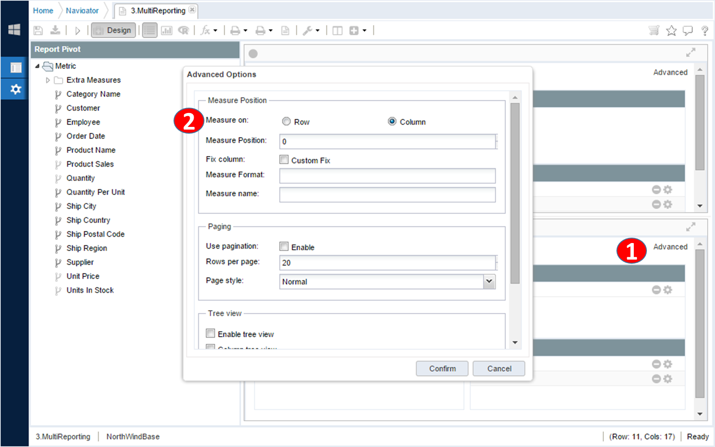Viewport: 715px width, 447px height.
Task: Collapse the Metric tree node
Action: tap(37, 66)
